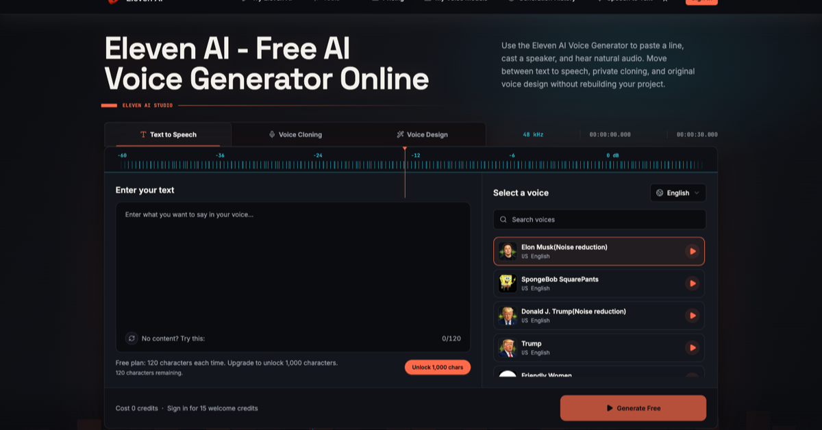Viewport: 822px width, 430px height.
Task: Click the 00:00:30.000 duration readout
Action: (697, 135)
